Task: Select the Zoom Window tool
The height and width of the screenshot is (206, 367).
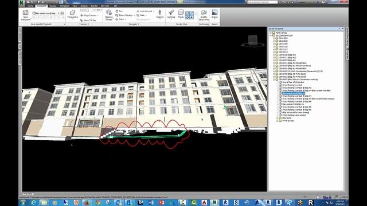Action: (x=124, y=15)
